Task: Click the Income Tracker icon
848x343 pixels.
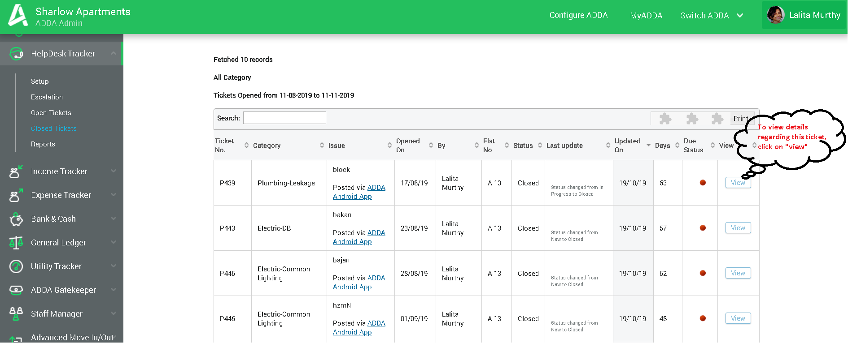Action: pyautogui.click(x=16, y=171)
